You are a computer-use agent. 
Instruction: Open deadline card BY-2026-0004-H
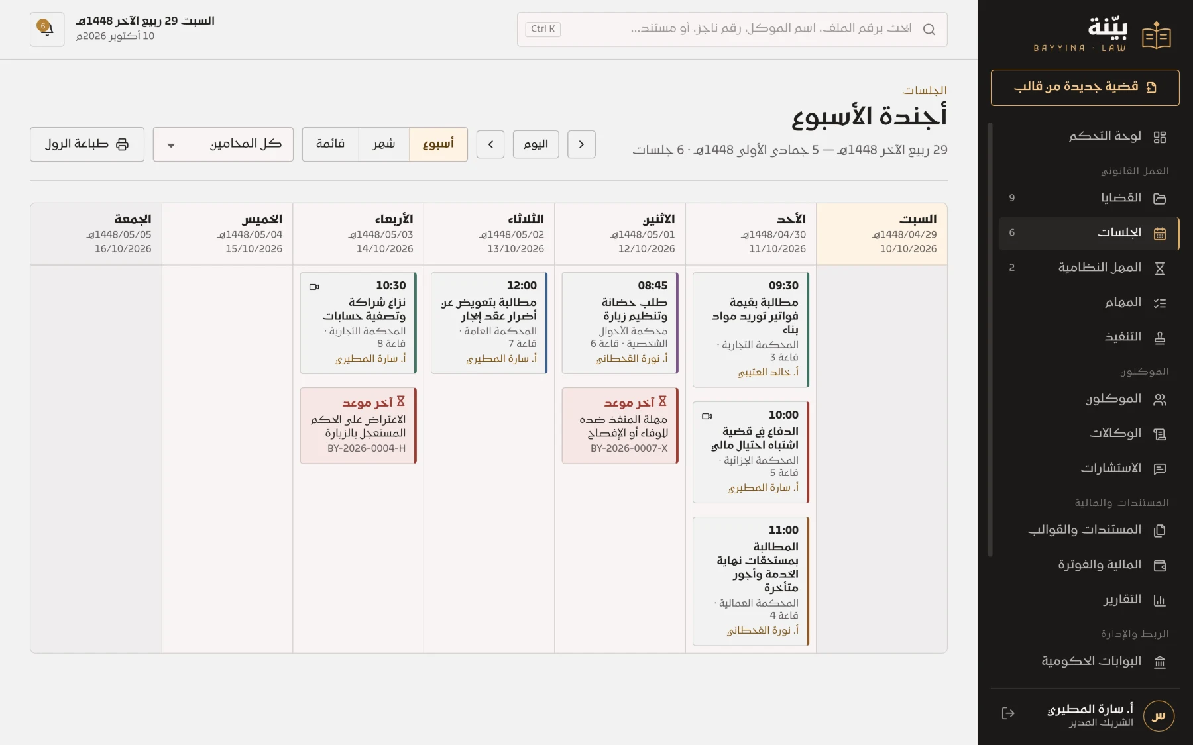click(359, 426)
